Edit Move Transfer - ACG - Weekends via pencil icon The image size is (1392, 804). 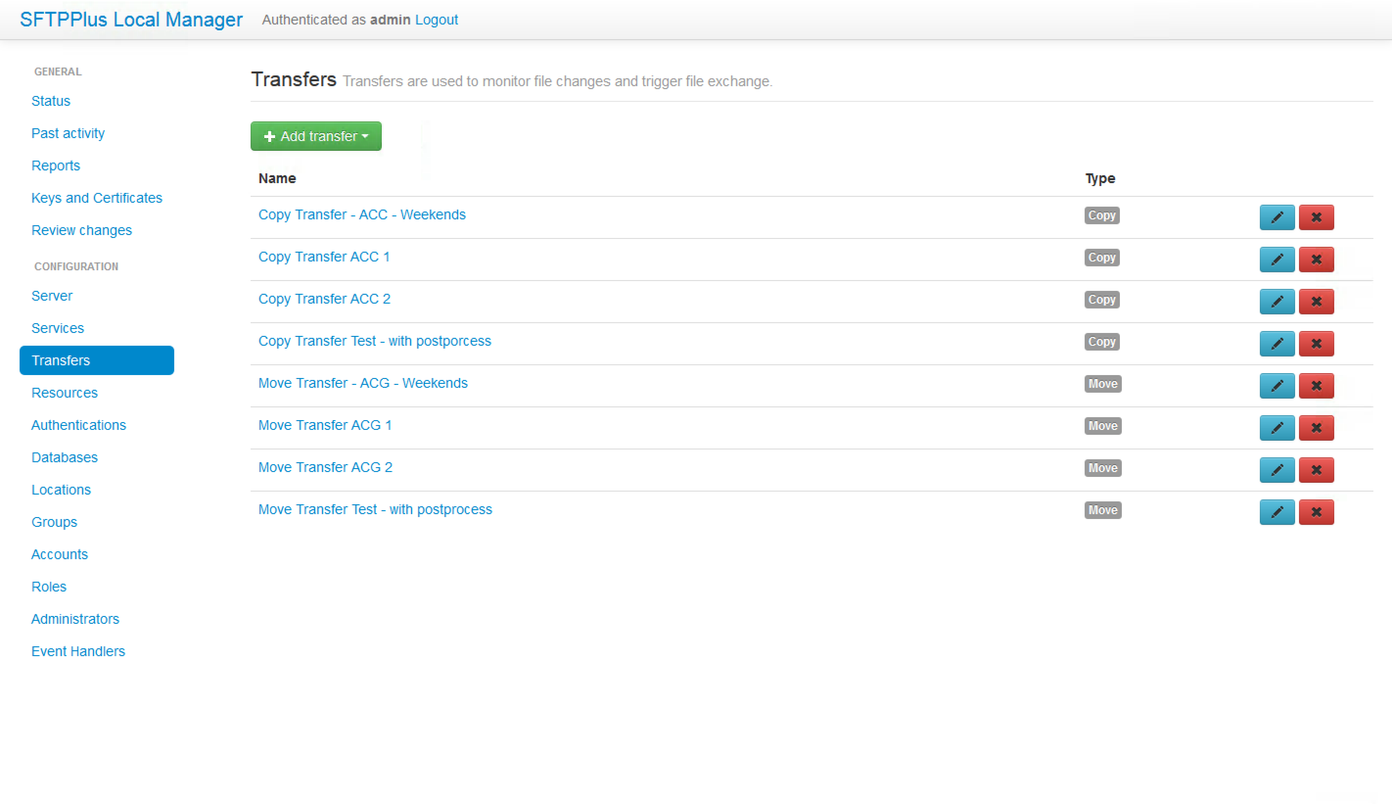tap(1276, 385)
